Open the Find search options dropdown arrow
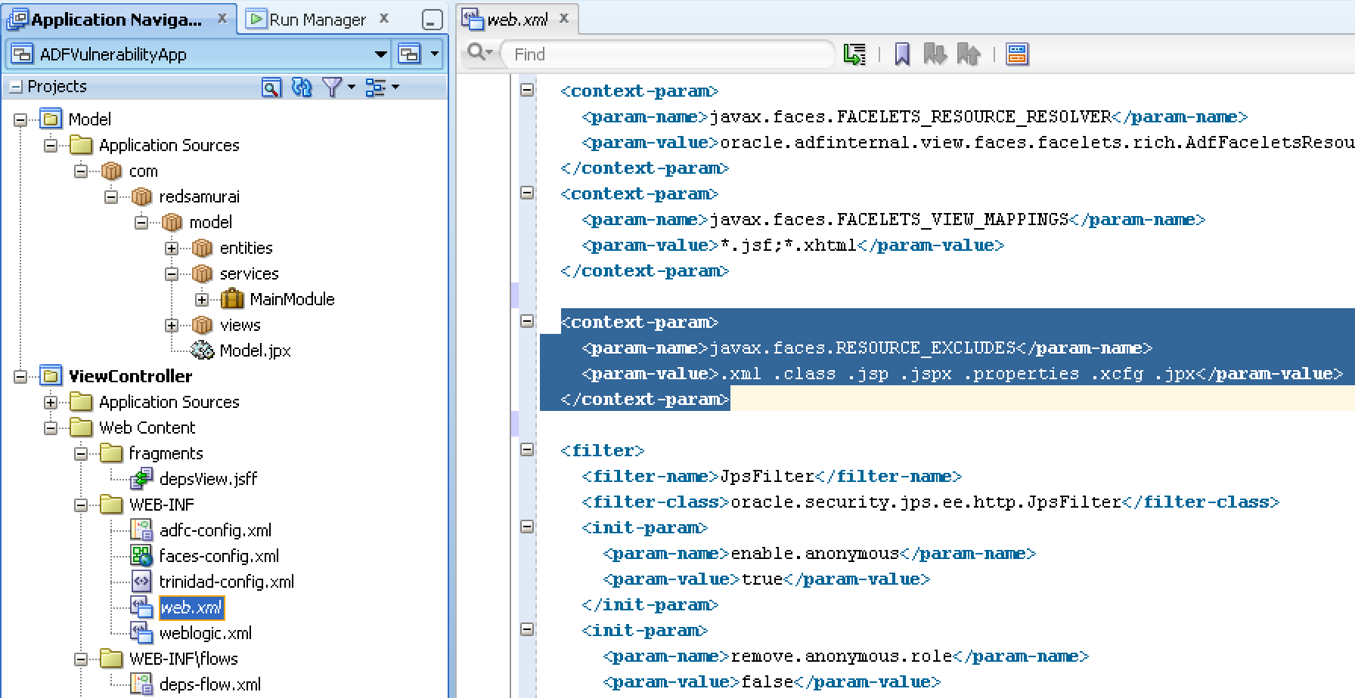 pyautogui.click(x=489, y=53)
